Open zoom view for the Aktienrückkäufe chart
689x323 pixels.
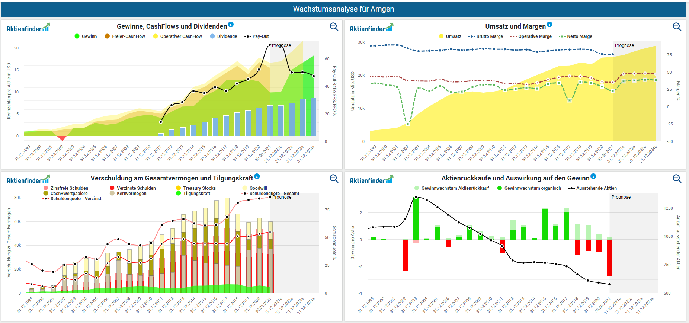677,179
